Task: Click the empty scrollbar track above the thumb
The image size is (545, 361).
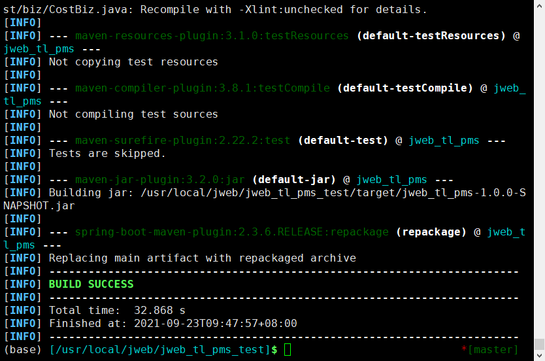Action: pos(539,170)
